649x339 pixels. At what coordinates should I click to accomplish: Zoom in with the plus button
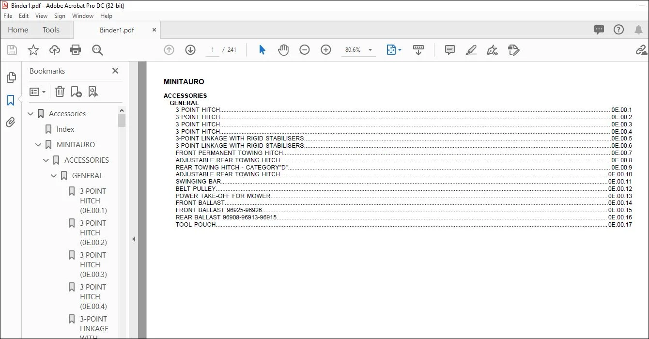tap(326, 50)
